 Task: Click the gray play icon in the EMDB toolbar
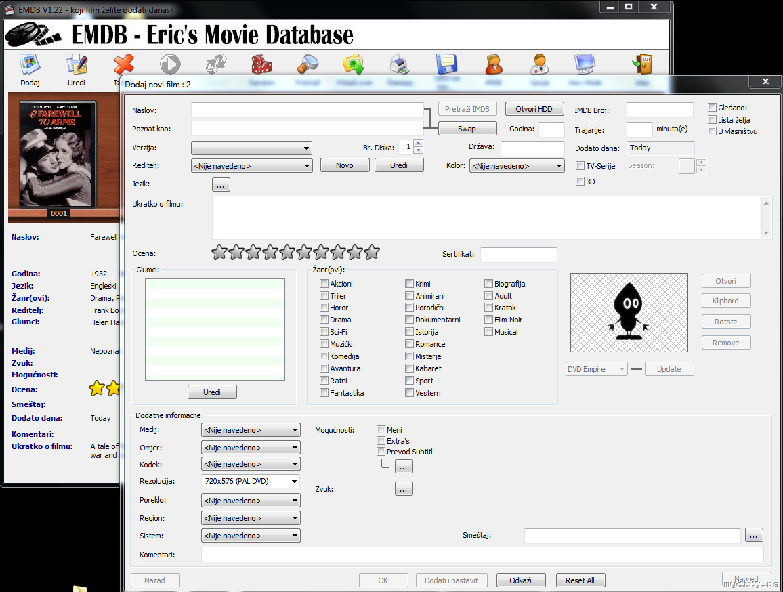[170, 64]
